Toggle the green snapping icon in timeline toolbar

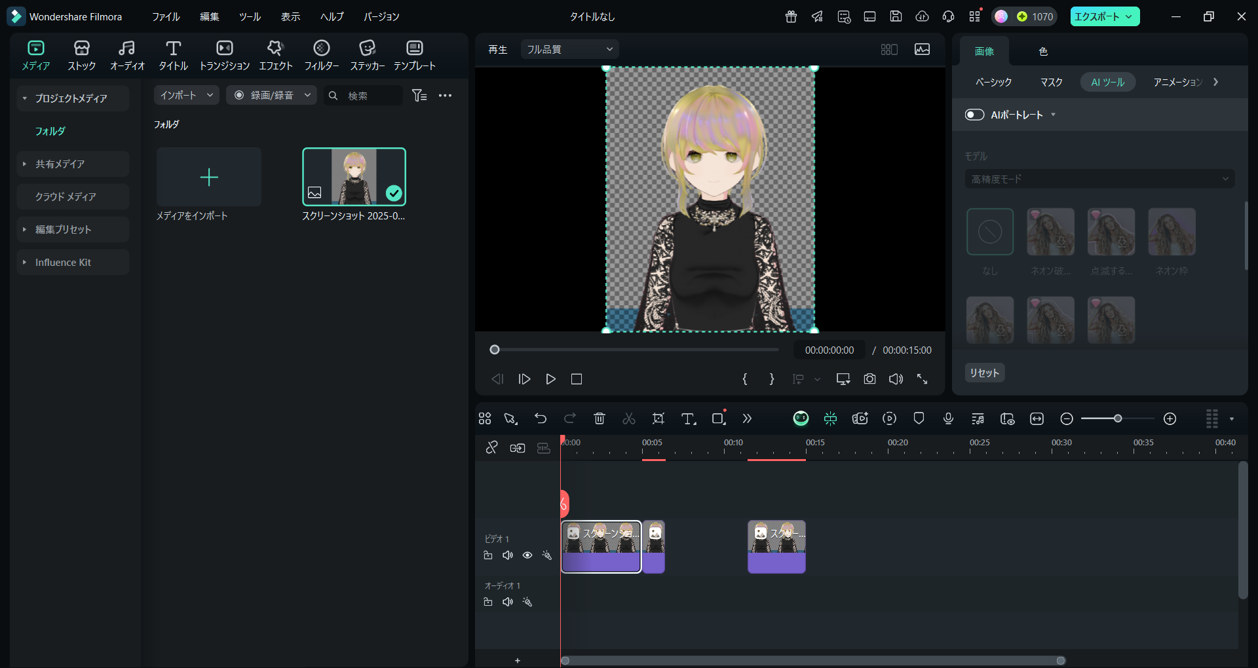830,418
